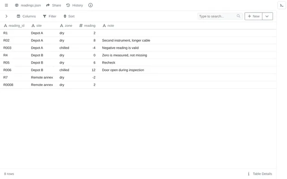The width and height of the screenshot is (287, 179).
Task: Select the R003 cell
Action: pos(7,48)
